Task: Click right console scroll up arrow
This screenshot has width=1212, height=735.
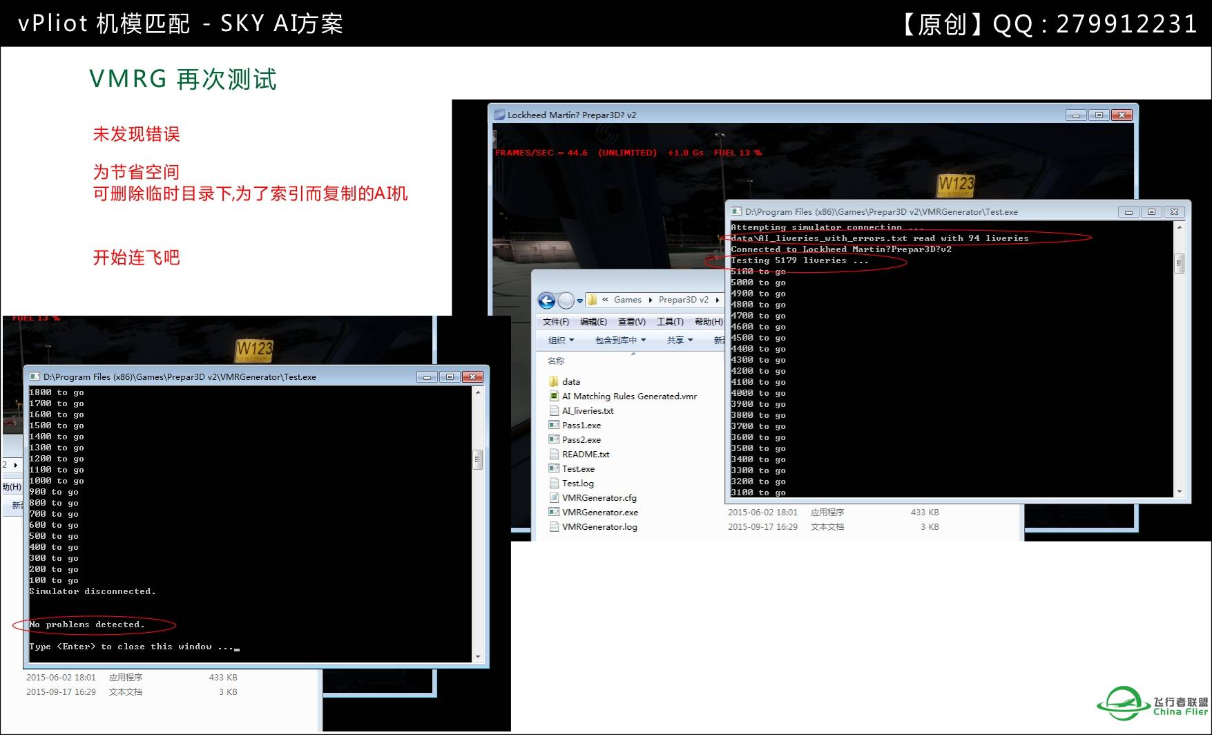Action: 1180,227
